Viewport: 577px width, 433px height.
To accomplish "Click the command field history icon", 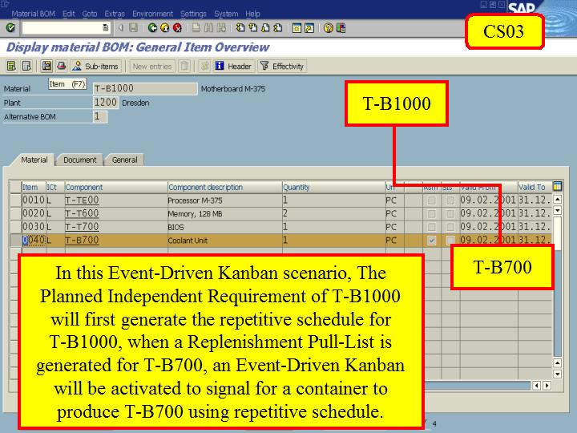I will click(x=105, y=27).
